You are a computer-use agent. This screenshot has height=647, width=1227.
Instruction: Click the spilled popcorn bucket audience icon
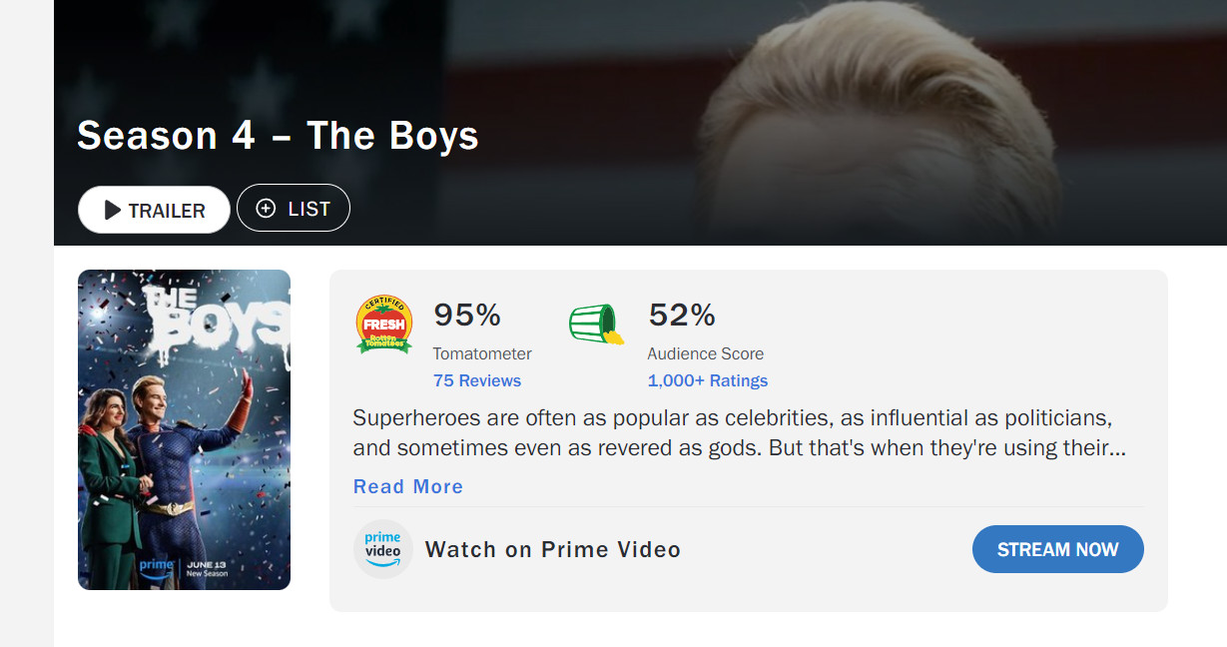coord(596,324)
